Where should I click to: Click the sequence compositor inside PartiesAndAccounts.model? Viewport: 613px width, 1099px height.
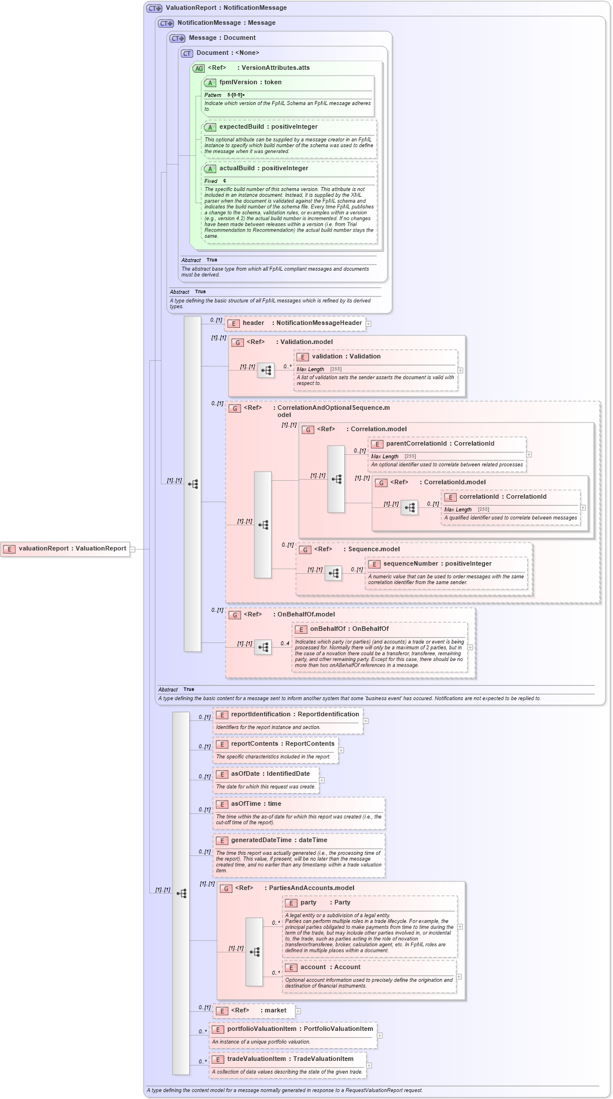[254, 952]
